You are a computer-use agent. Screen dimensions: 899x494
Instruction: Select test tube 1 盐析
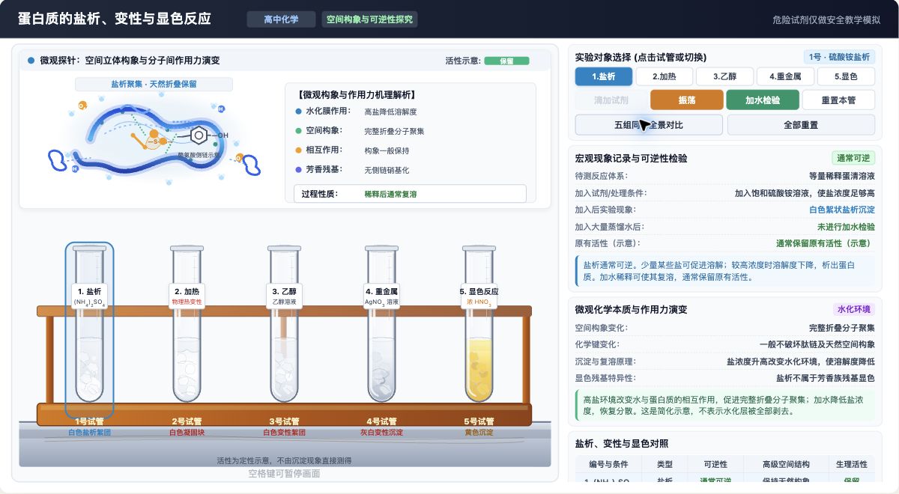90,329
